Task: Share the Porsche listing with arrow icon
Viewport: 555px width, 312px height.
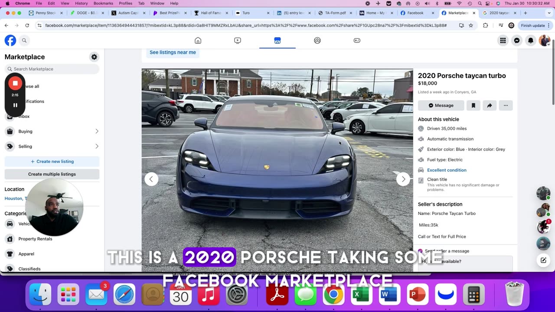Action: click(x=490, y=105)
